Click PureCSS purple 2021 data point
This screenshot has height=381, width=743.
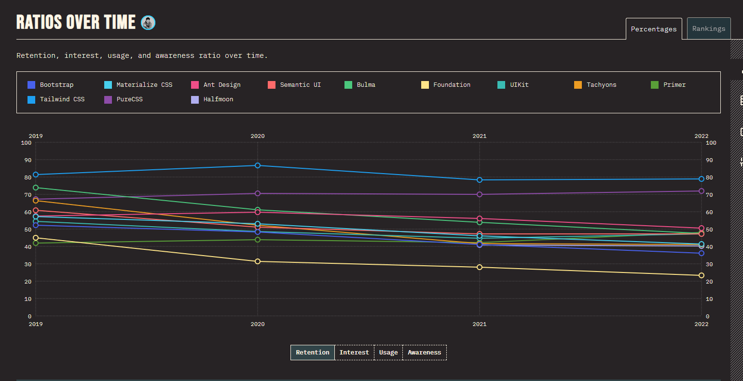pyautogui.click(x=480, y=194)
